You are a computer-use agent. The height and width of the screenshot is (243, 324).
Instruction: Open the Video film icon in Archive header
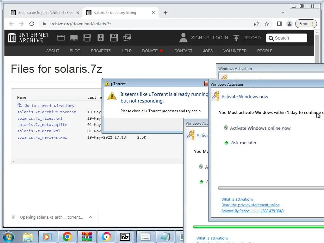[x=87, y=38]
